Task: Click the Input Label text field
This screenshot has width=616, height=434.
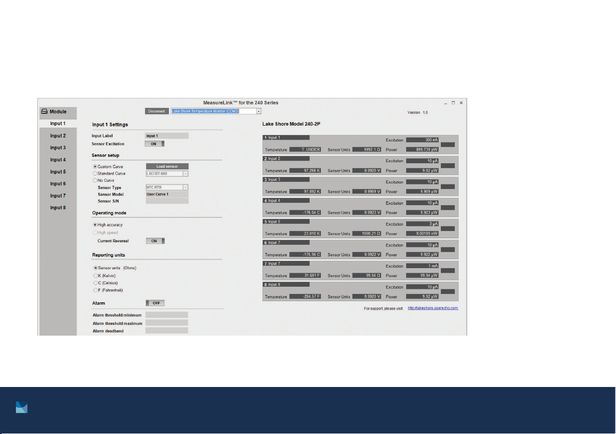Action: pos(166,136)
